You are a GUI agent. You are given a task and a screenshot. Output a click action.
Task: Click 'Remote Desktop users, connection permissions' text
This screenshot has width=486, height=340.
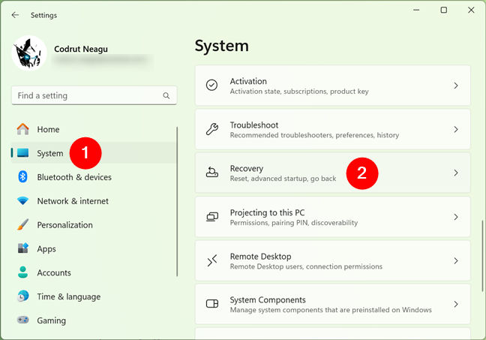306,266
